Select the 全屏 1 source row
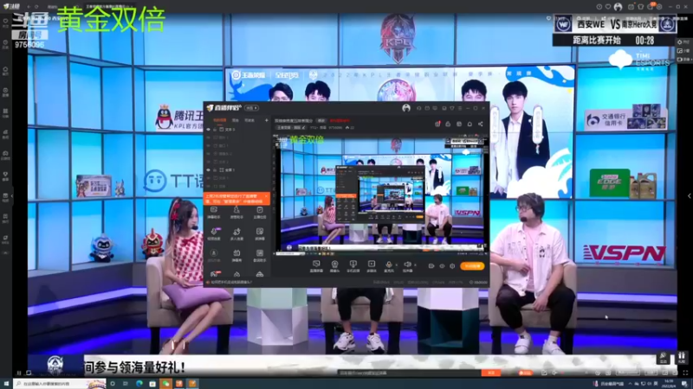The height and width of the screenshot is (389, 693). tap(236, 169)
